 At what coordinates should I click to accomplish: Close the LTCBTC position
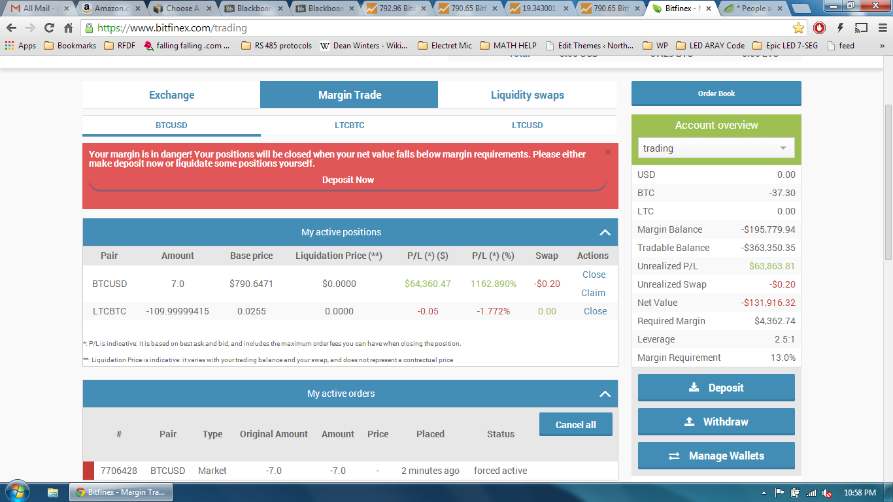[x=595, y=311]
